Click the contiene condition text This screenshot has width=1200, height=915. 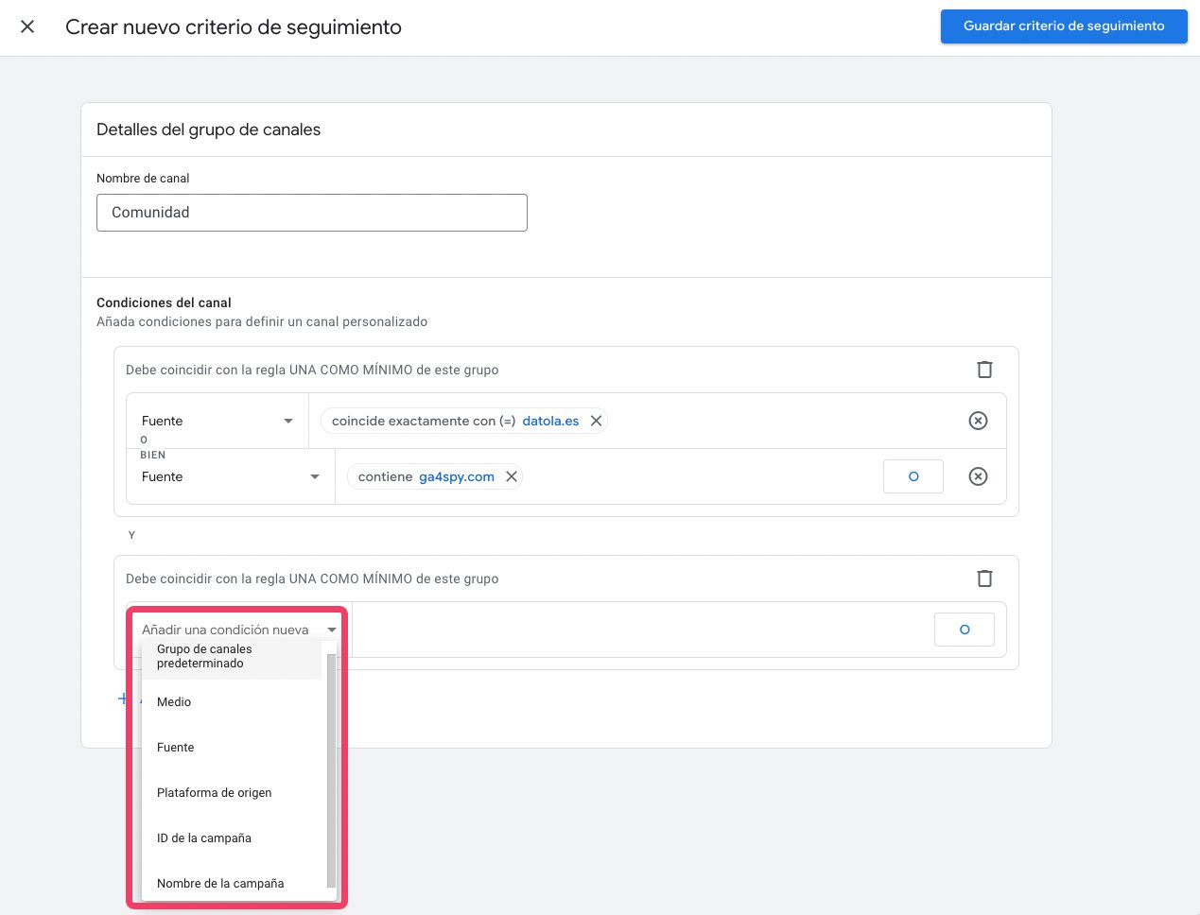[x=385, y=476]
